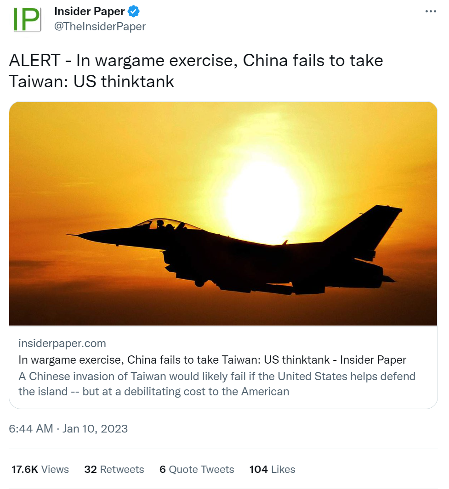Click the blue verified checkmark badge
Image resolution: width=449 pixels, height=489 pixels.
coord(134,11)
